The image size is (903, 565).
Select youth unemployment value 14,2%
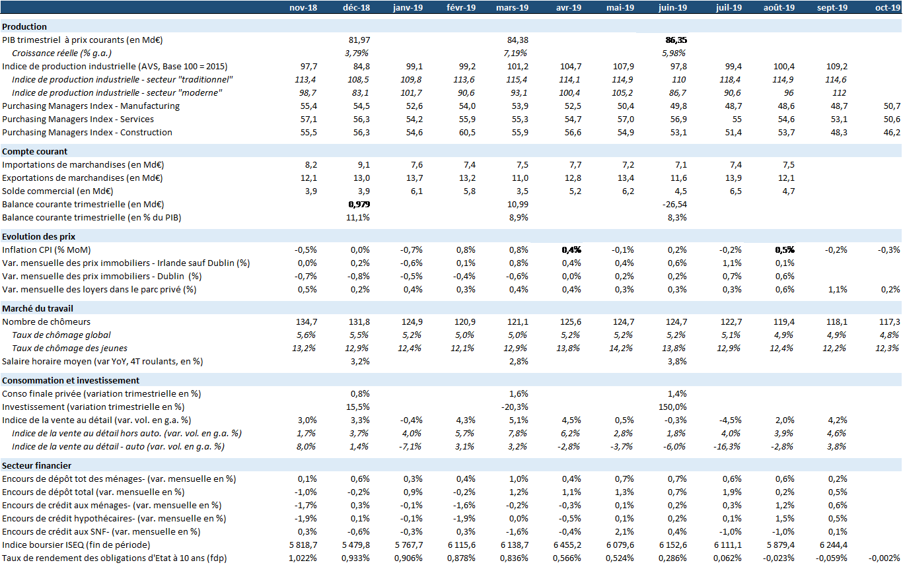(x=621, y=348)
